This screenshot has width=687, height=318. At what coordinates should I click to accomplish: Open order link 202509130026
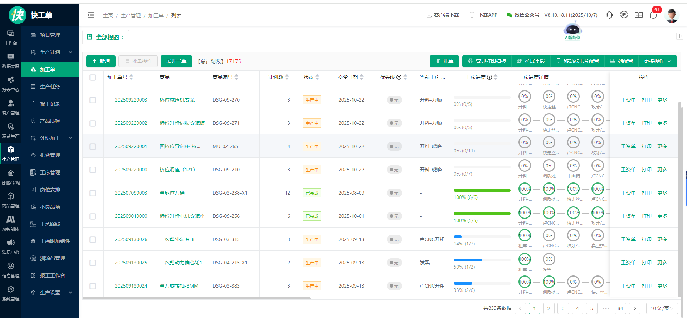(x=131, y=239)
